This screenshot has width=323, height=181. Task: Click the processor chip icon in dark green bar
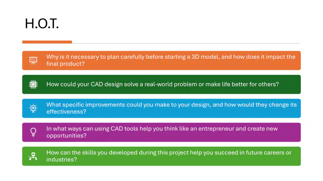pos(33,84)
